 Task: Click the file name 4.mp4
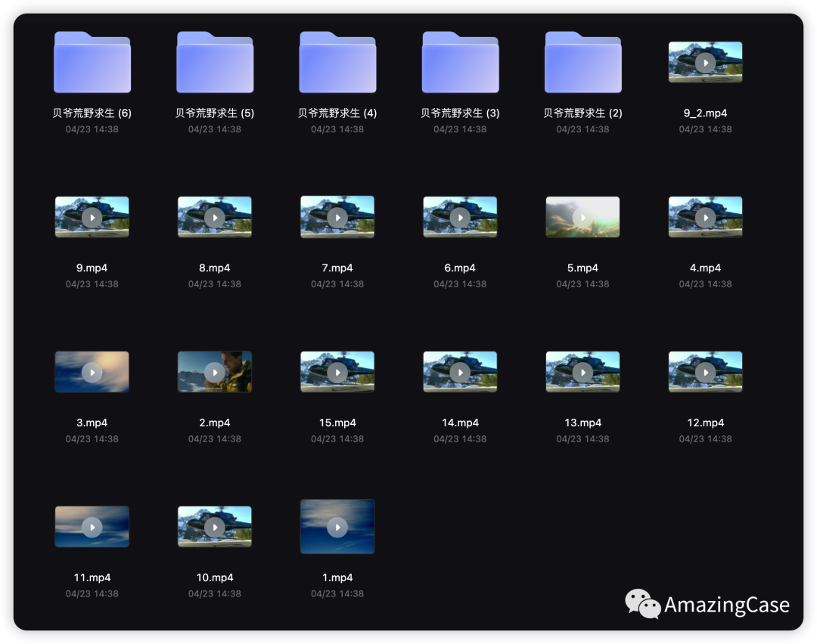tap(706, 268)
